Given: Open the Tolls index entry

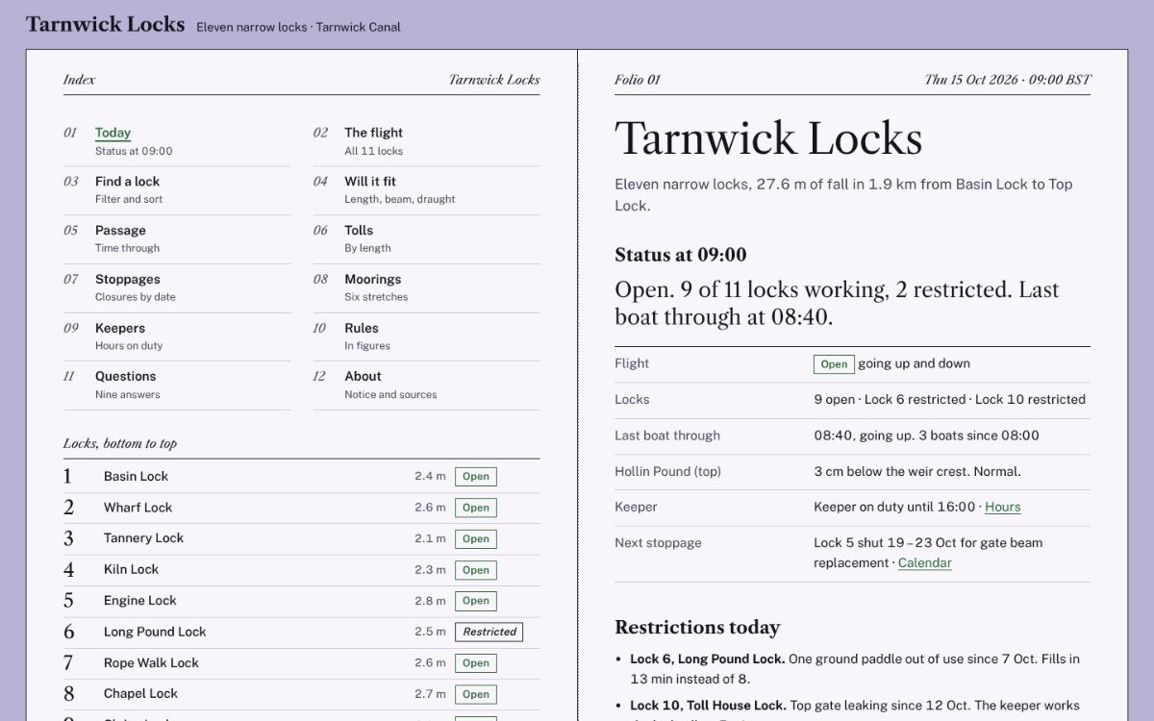Looking at the screenshot, I should (426, 238).
